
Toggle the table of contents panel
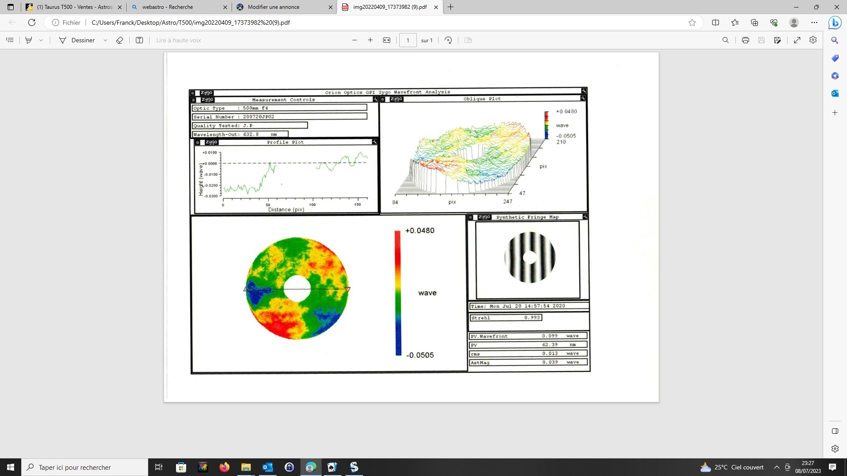10,40
